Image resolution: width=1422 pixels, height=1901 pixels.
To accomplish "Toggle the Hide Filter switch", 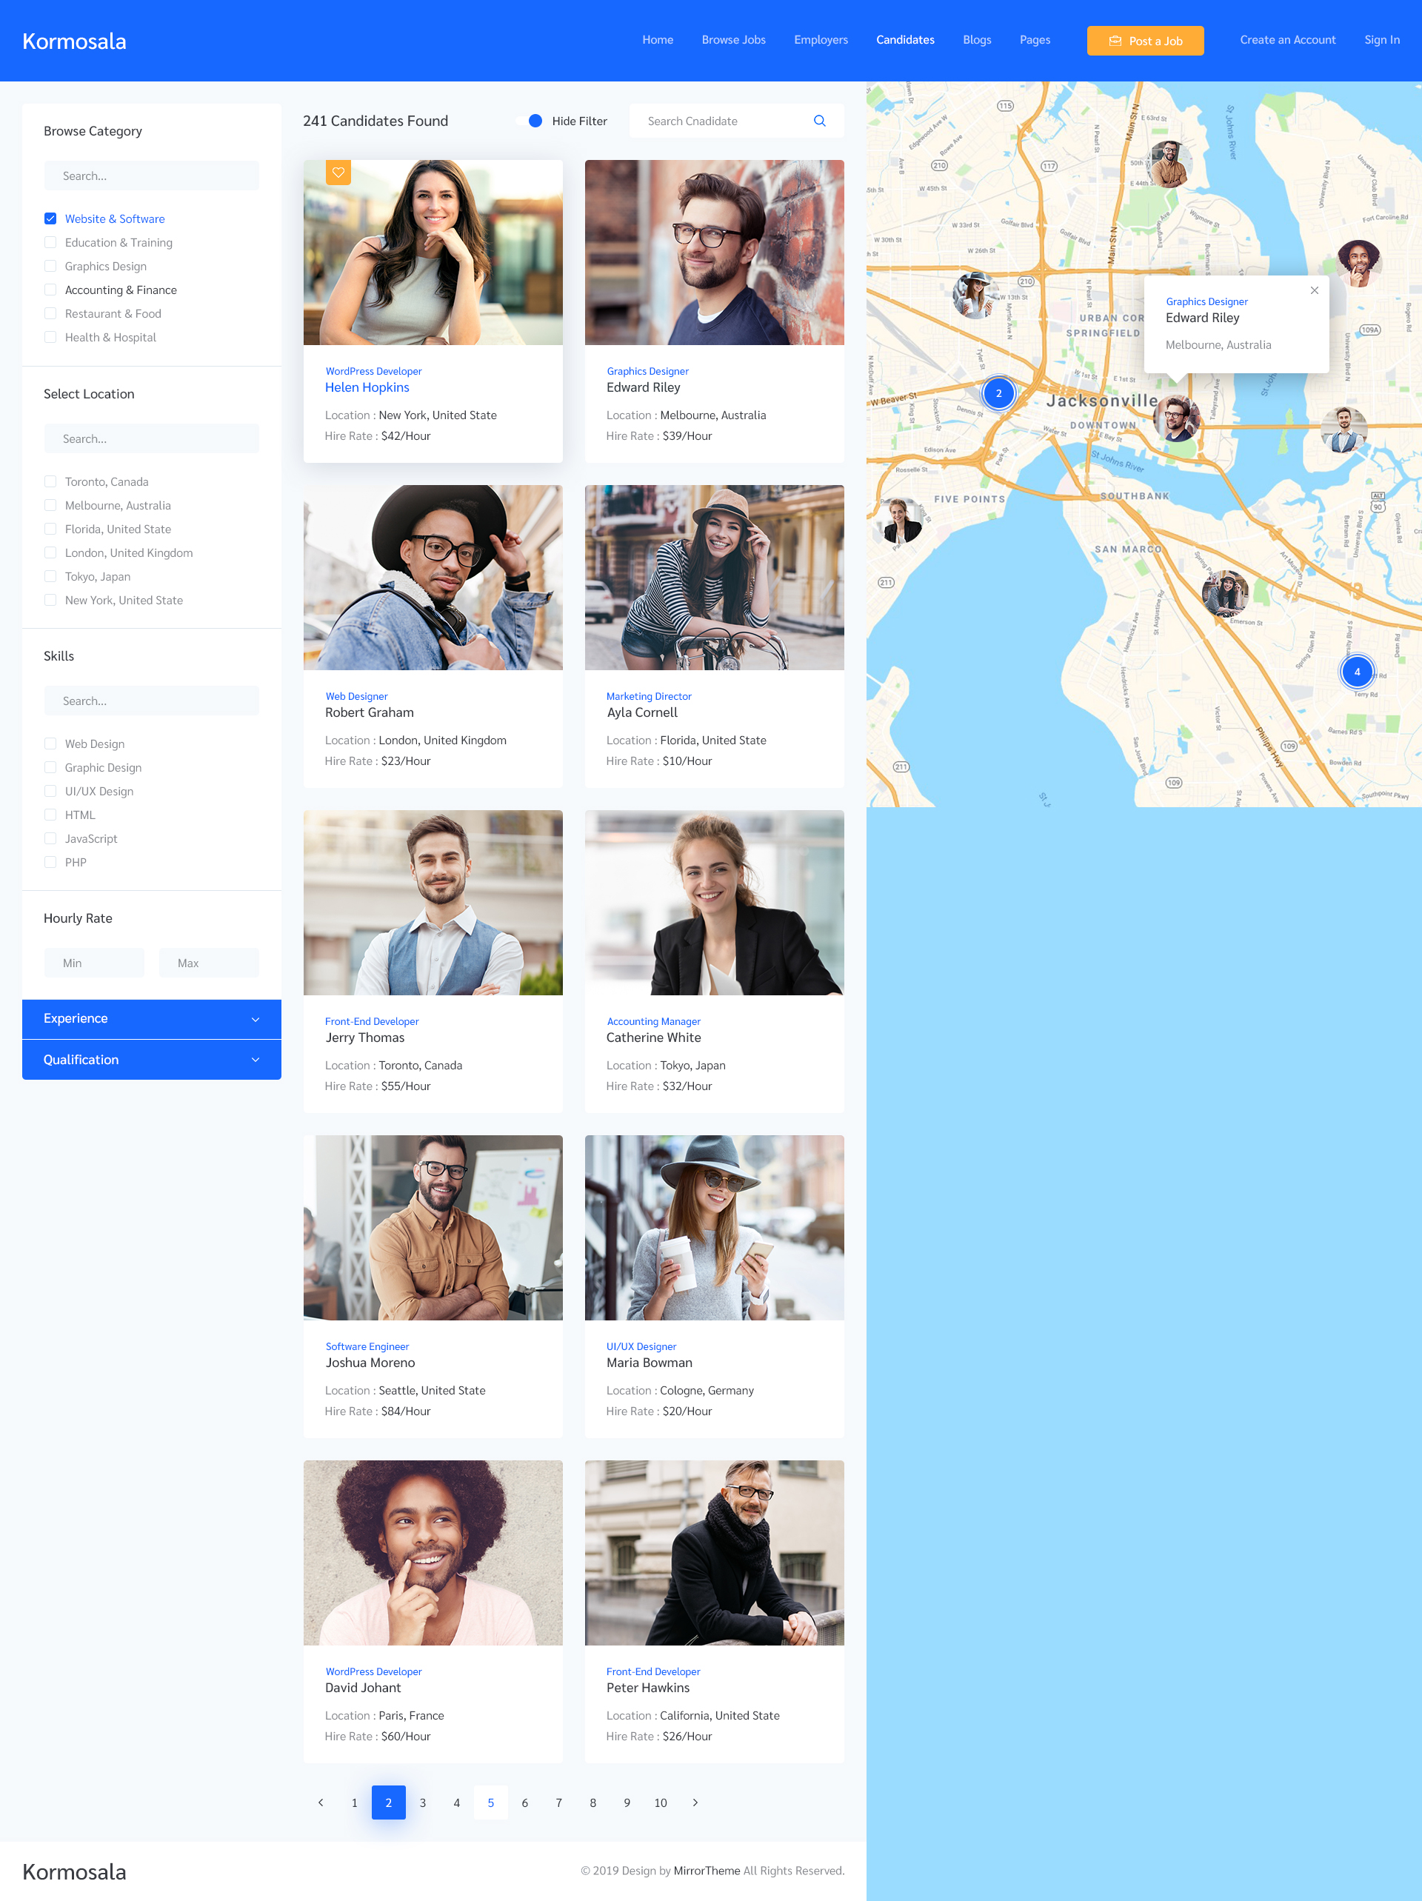I will click(x=531, y=121).
